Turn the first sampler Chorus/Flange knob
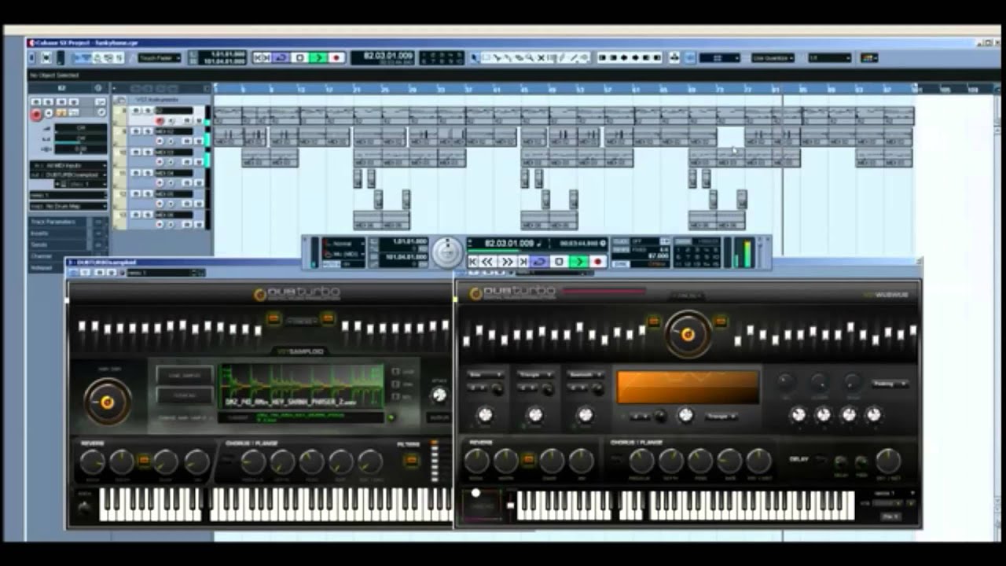 (x=253, y=462)
